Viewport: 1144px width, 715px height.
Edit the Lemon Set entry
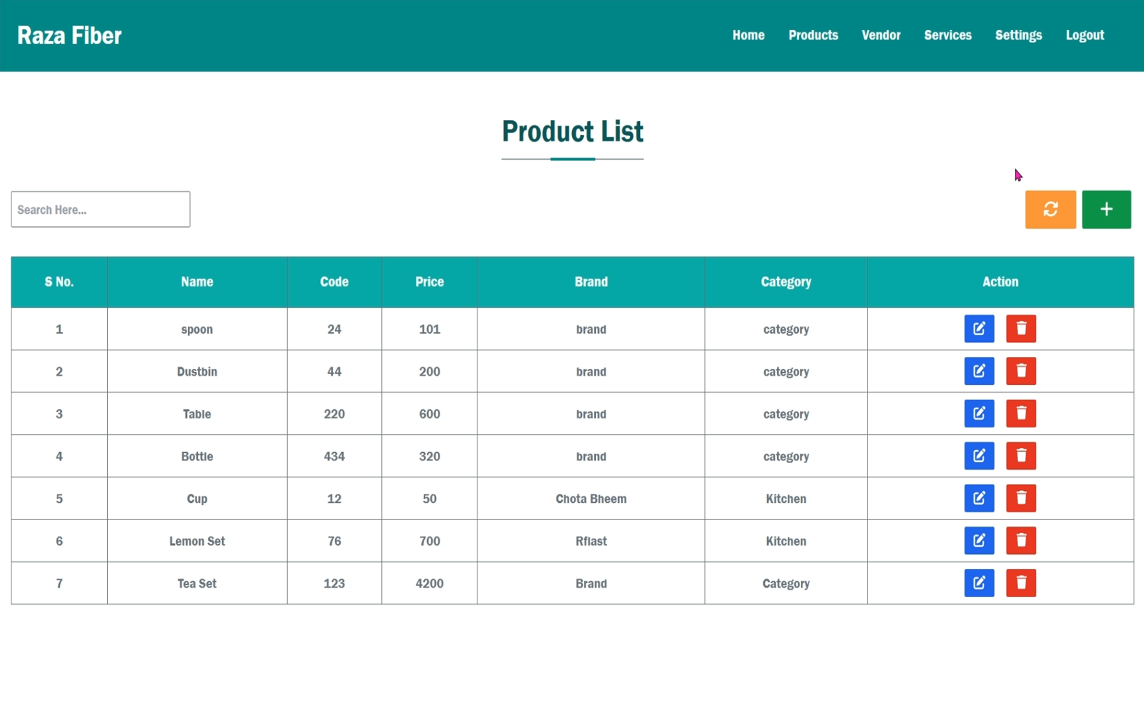(x=979, y=540)
